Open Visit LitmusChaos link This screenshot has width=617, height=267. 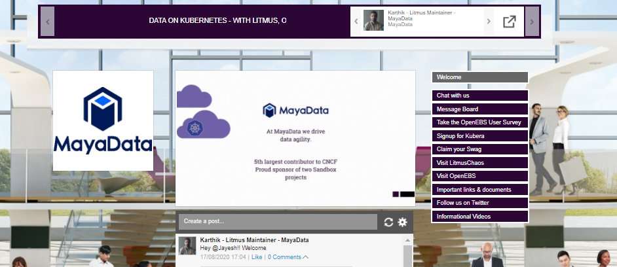(x=479, y=163)
